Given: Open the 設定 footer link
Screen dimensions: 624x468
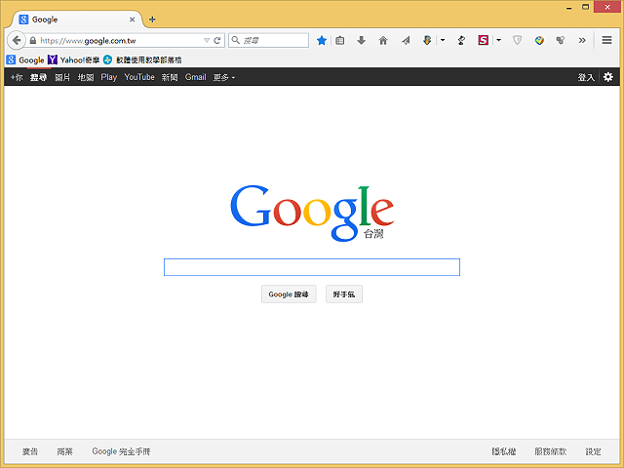Looking at the screenshot, I should [594, 451].
